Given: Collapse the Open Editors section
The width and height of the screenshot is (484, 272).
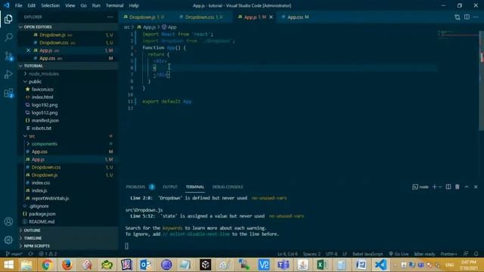Looking at the screenshot, I should click(67, 27).
